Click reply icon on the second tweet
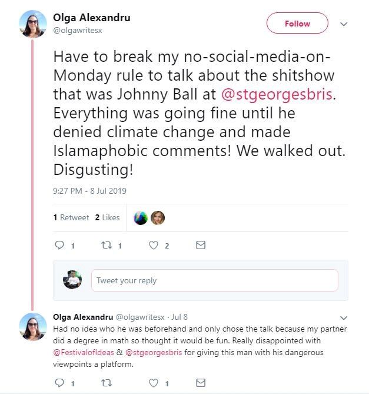 point(58,383)
